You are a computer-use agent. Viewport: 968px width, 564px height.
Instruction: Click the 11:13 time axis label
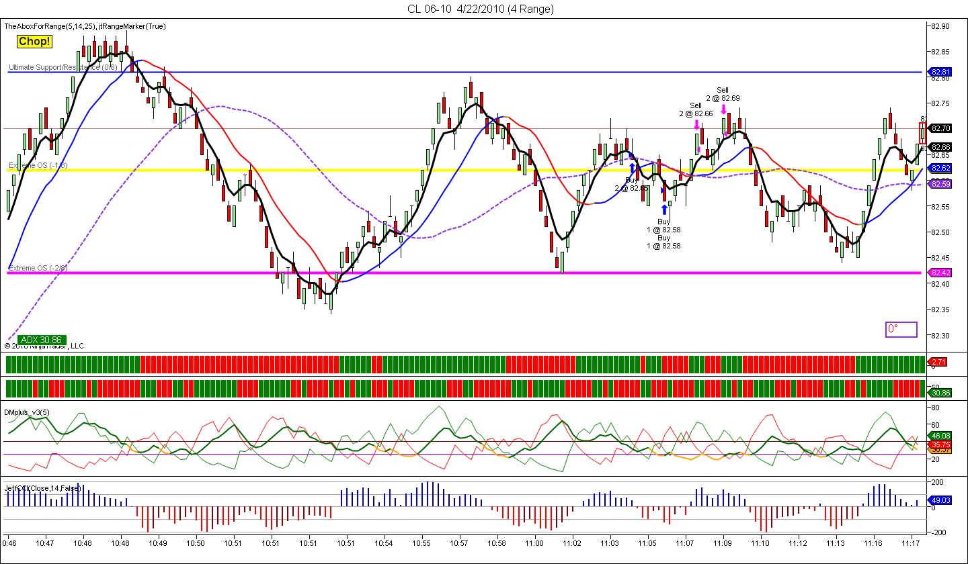836,542
